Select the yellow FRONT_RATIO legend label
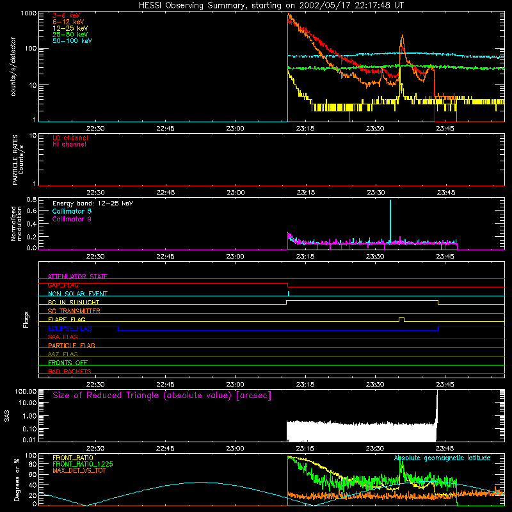512x512 pixels. click(73, 458)
